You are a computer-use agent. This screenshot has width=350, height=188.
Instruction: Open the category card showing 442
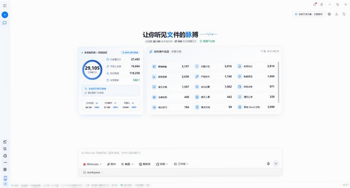tap(213, 97)
